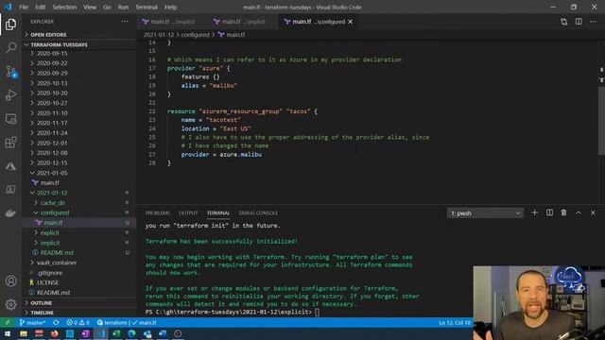The width and height of the screenshot is (605, 340).
Task: Open the Selection menu
Action: tap(64, 7)
